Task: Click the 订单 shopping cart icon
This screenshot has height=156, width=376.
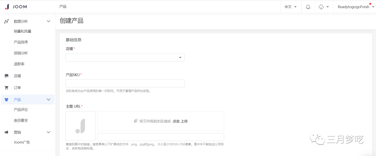Action: click(6, 88)
